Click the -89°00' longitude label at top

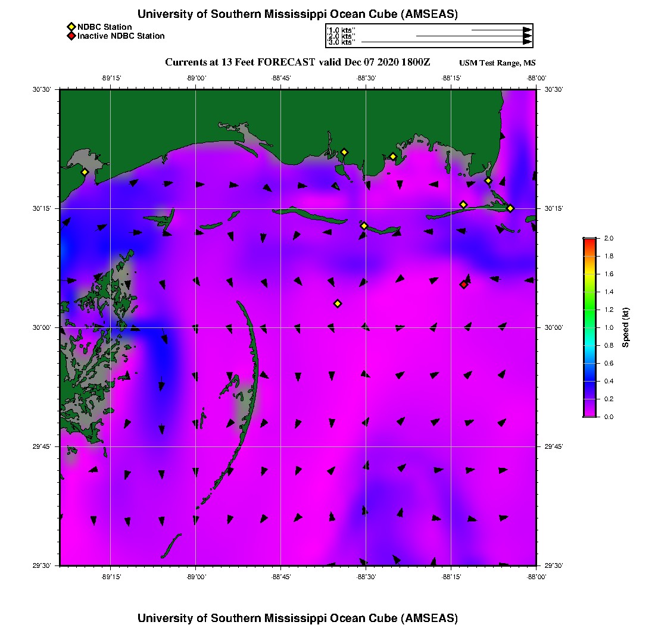[x=196, y=78]
